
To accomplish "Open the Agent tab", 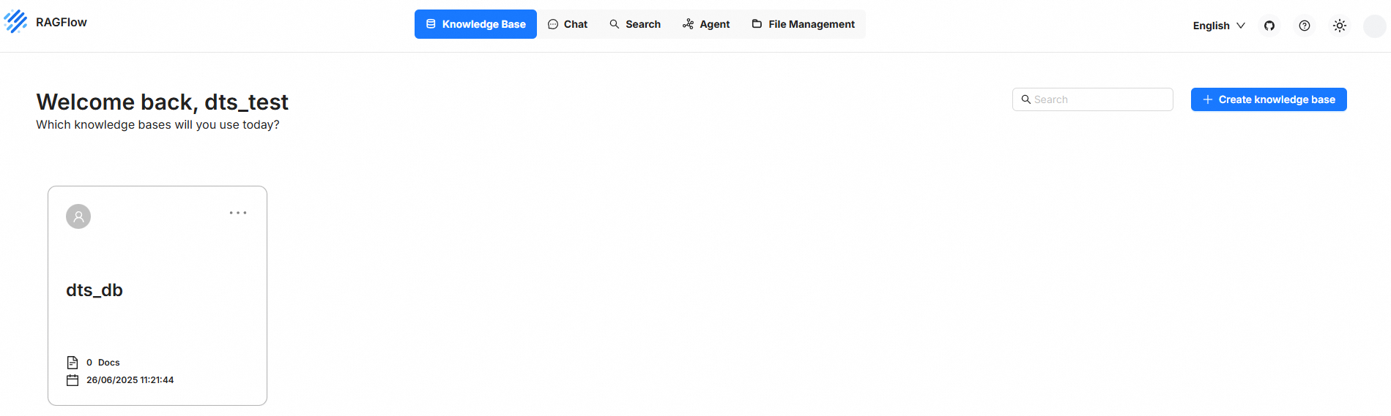I will tap(706, 24).
